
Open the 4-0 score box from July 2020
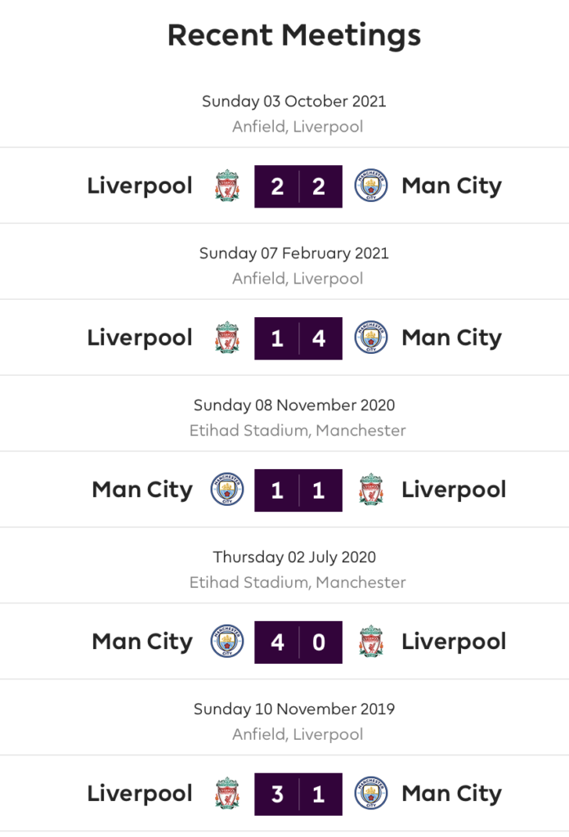298,642
